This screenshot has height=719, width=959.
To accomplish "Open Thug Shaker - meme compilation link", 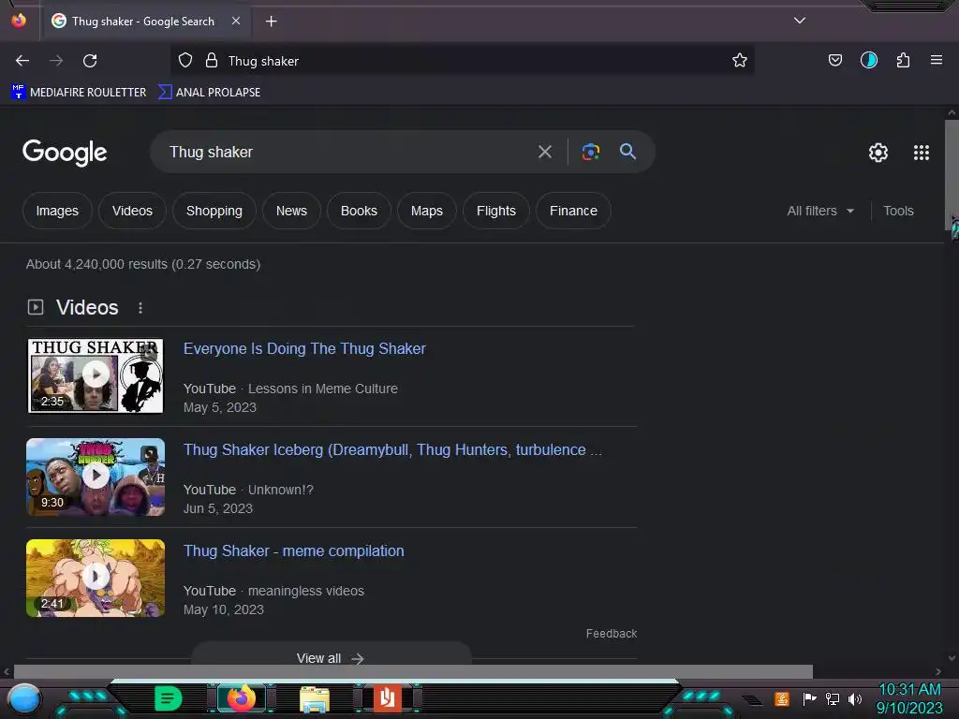I will [293, 550].
